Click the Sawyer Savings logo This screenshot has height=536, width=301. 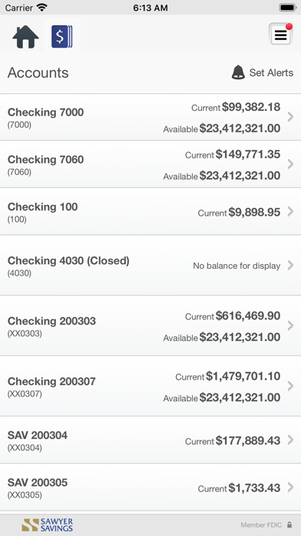tap(48, 524)
